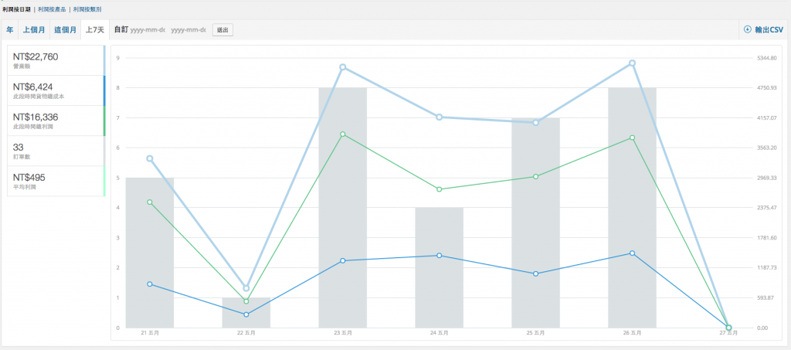Highlight the 33 訂單數 legend item
This screenshot has width=791, height=350.
click(56, 151)
